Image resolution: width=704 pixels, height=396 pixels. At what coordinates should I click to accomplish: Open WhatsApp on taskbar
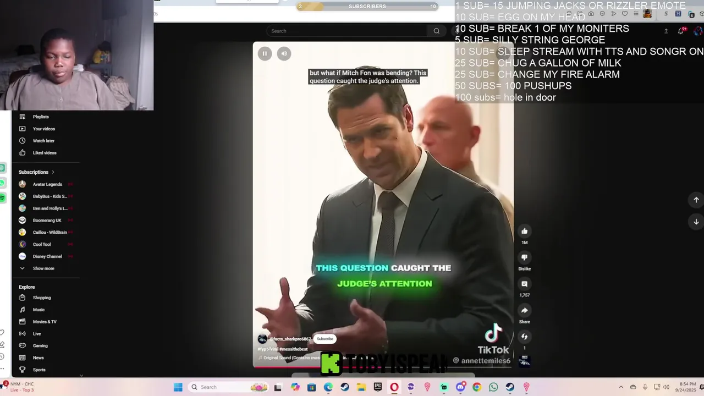(x=493, y=387)
